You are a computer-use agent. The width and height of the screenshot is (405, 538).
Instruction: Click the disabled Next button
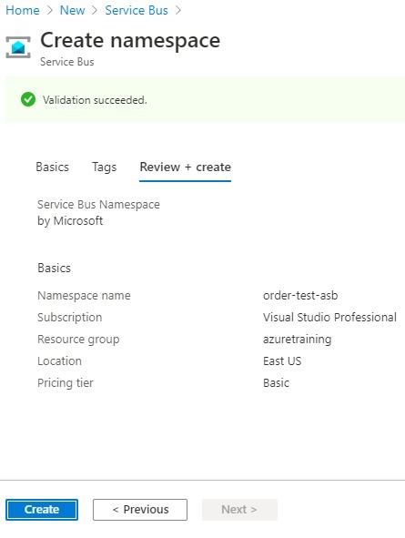coord(239,510)
